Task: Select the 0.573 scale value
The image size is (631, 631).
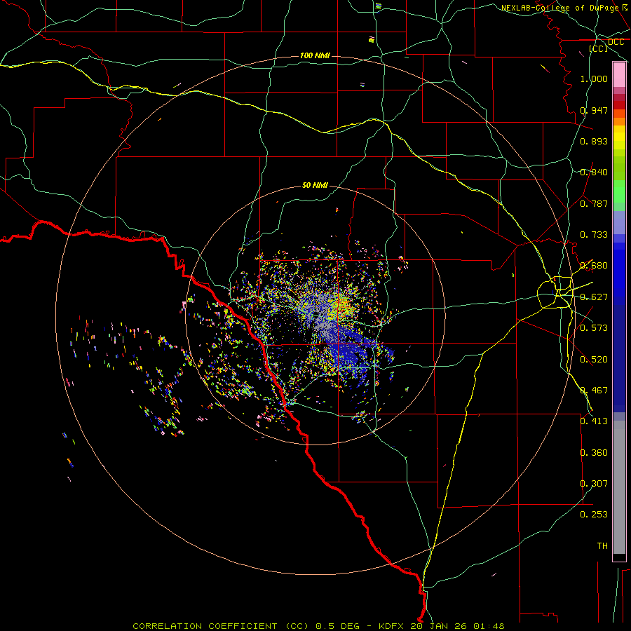Action: pos(594,328)
